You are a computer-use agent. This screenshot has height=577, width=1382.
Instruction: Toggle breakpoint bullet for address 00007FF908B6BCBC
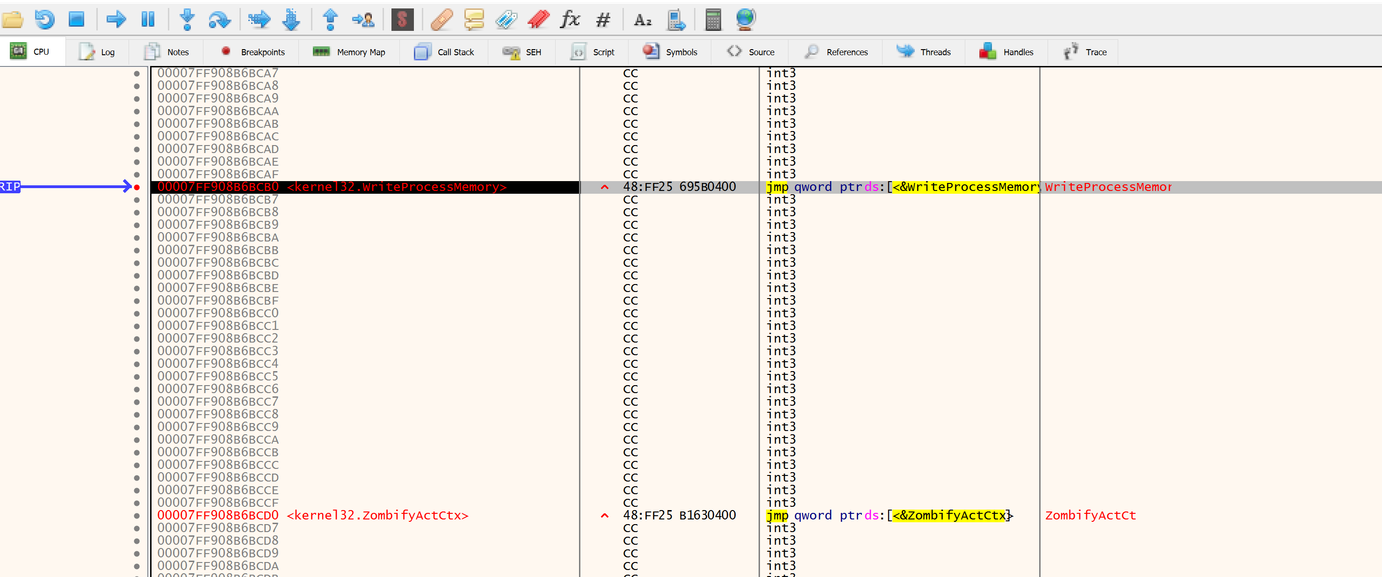pos(137,263)
